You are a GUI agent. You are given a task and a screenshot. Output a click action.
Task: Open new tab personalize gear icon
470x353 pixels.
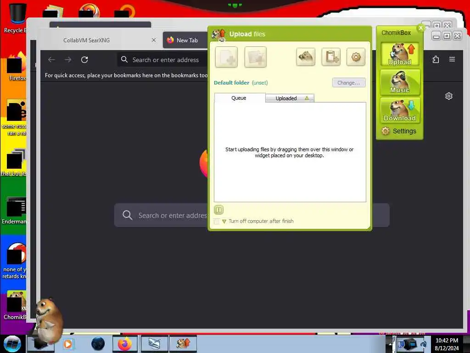pos(449,96)
